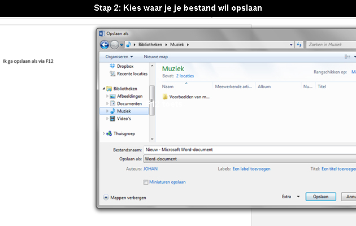
Task: Click Mappen verbergen to hide folders
Action: [125, 197]
